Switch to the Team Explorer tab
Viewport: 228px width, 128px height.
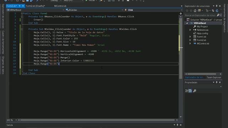(x=214, y=78)
